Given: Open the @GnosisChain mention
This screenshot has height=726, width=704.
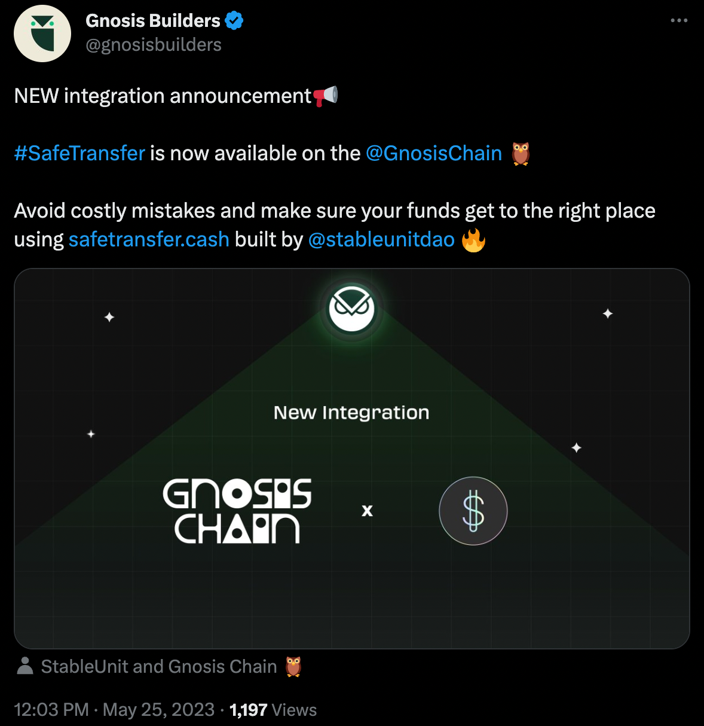Looking at the screenshot, I should point(434,153).
